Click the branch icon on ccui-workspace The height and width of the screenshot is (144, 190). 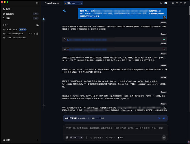tap(34, 34)
